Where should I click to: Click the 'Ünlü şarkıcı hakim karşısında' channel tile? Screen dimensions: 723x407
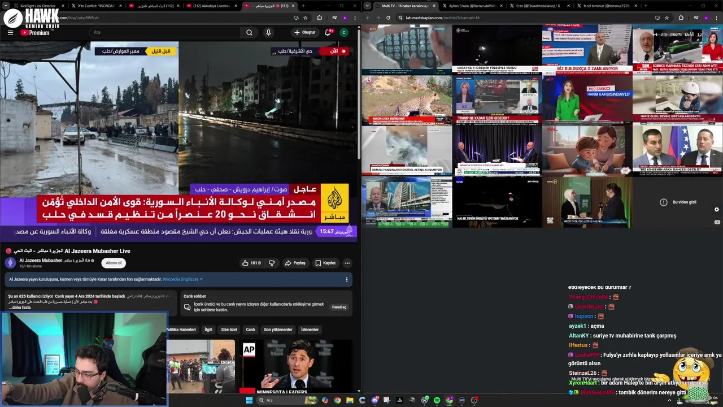tap(587, 100)
